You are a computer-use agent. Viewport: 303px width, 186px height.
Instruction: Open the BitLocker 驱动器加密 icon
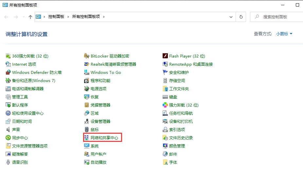point(87,56)
